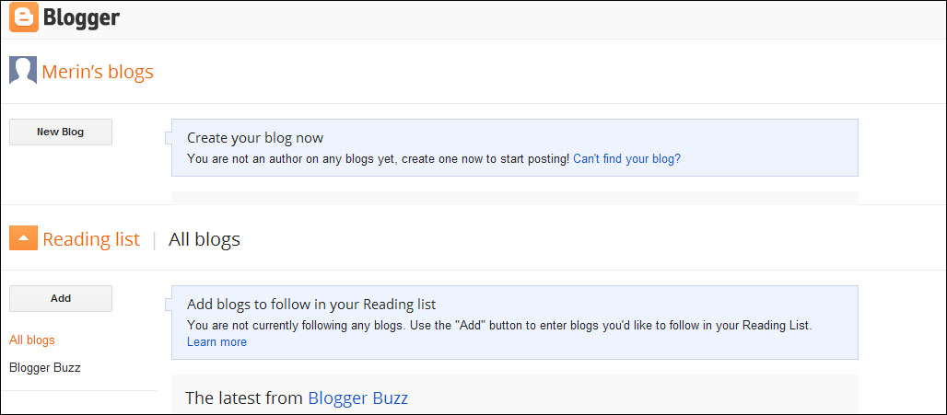Collapse Reading list with orange arrow toggle
Image resolution: width=947 pixels, height=415 pixels.
click(24, 238)
